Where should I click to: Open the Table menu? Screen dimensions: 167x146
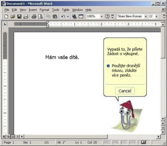point(65,10)
